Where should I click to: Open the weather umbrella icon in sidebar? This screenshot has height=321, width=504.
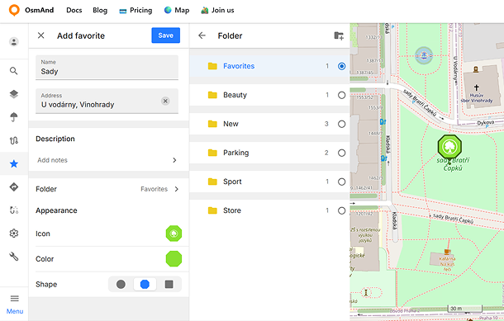(14, 117)
